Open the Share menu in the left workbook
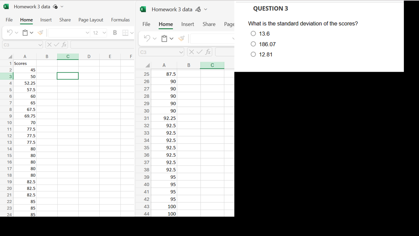This screenshot has height=236, width=419. click(65, 20)
